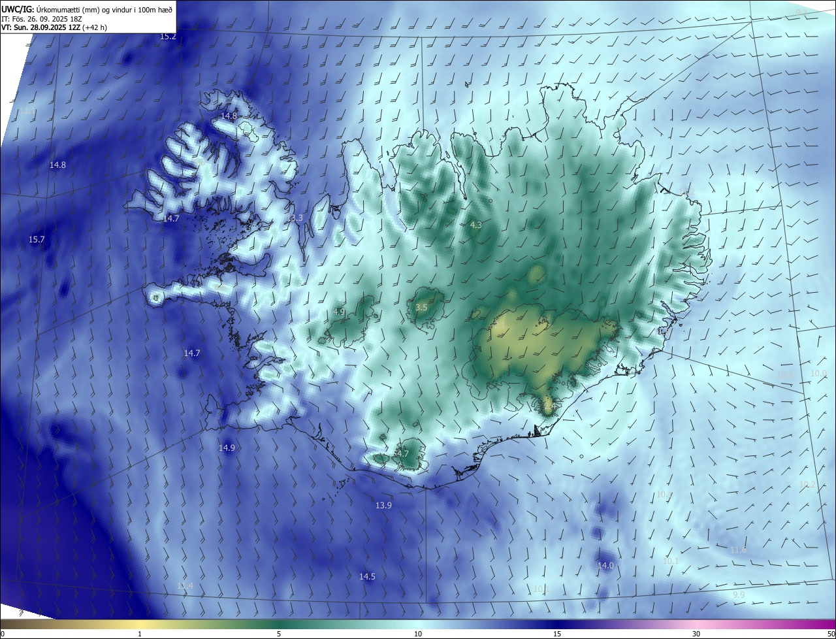Click the 1 tick on the colour scale

[140, 634]
